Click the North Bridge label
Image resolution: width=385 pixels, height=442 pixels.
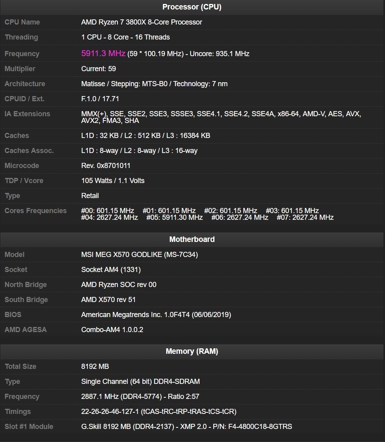coord(26,284)
